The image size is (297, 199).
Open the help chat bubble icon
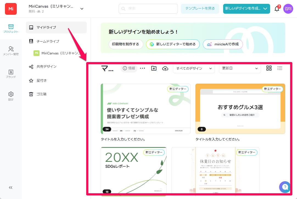pos(285,187)
